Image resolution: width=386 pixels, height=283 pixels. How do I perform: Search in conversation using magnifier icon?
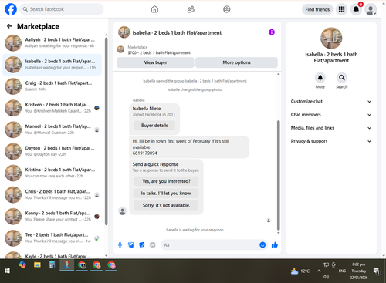(x=342, y=77)
